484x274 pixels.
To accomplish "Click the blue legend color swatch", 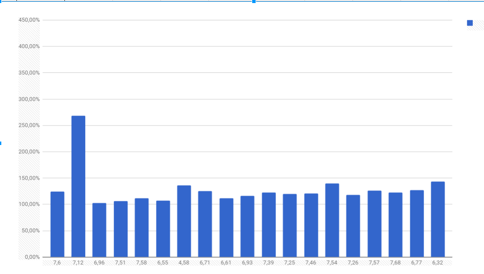I will (x=470, y=23).
